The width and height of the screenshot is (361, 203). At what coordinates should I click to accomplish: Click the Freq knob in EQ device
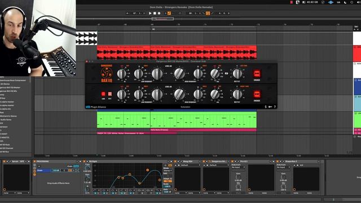(87, 168)
